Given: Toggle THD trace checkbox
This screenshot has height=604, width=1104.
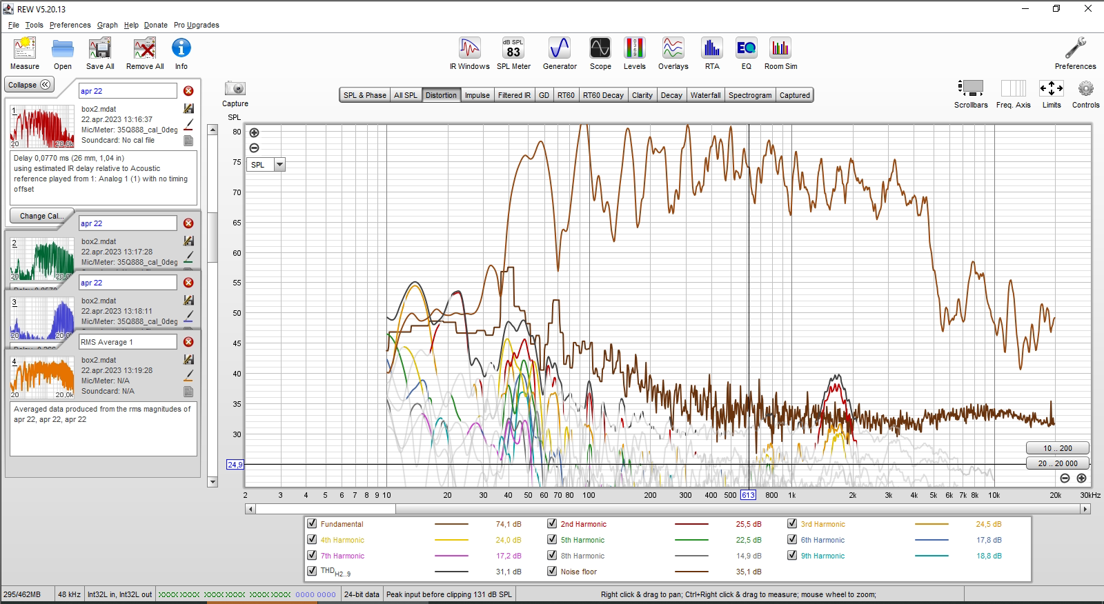Looking at the screenshot, I should coord(312,572).
